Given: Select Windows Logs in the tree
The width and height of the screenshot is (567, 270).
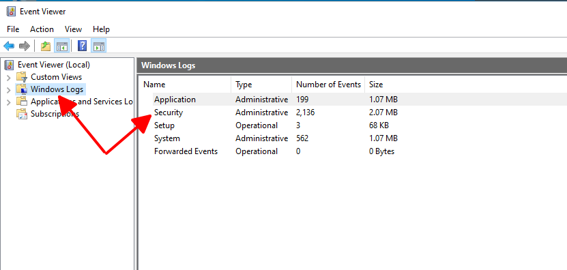Looking at the screenshot, I should (x=57, y=89).
